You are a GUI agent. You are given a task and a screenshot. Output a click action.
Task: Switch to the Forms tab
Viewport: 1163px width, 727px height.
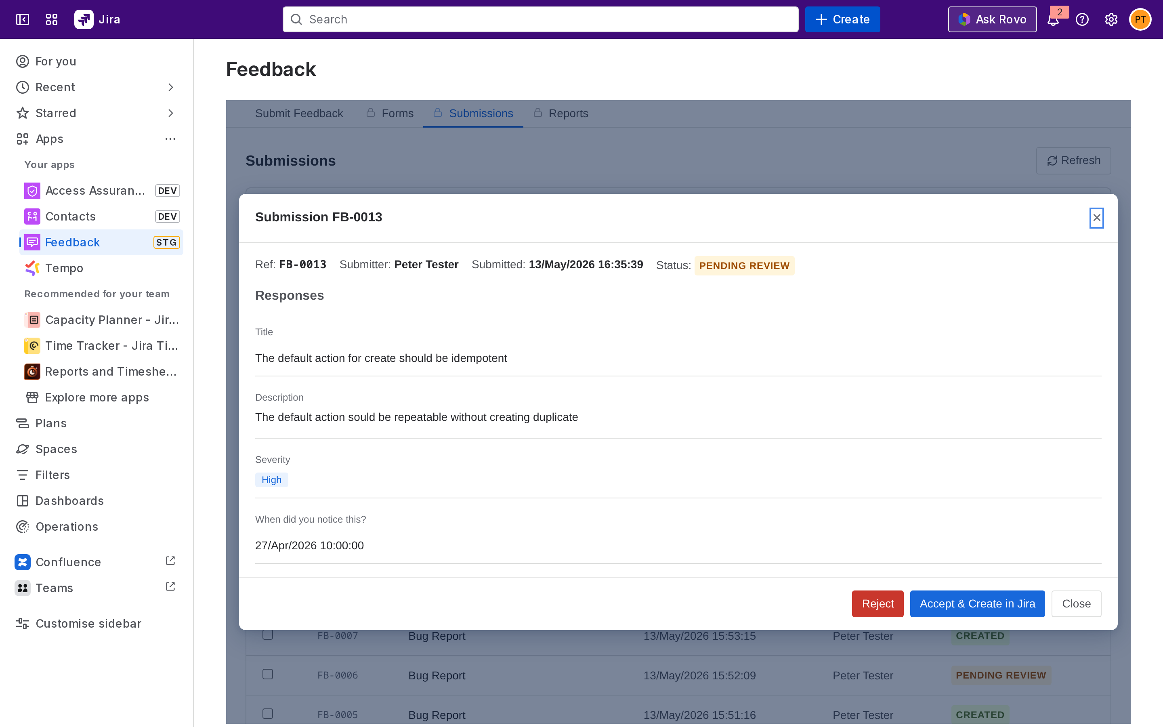coord(390,113)
